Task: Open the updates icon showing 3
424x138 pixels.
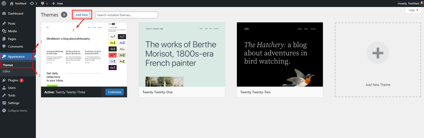Action: [32, 3]
